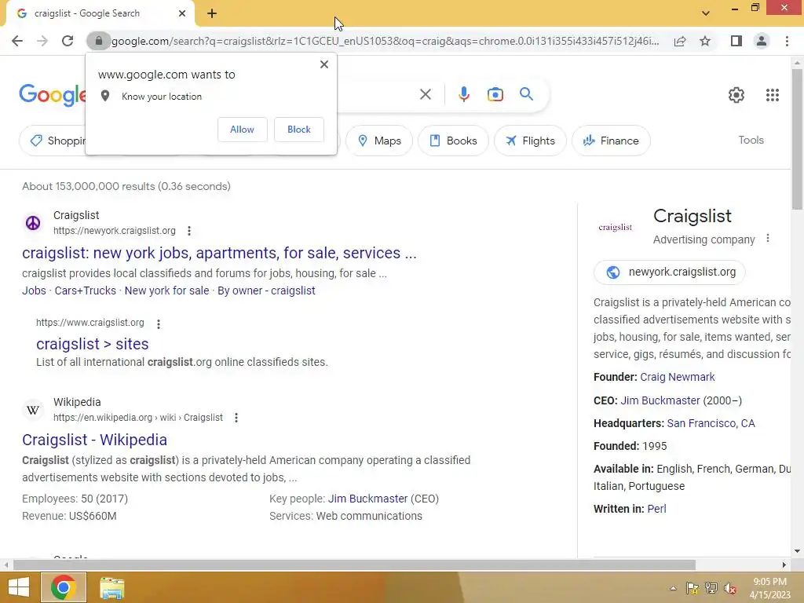Open Jim Buckmaster link in Wikipedia snippet
804x603 pixels.
click(x=367, y=499)
